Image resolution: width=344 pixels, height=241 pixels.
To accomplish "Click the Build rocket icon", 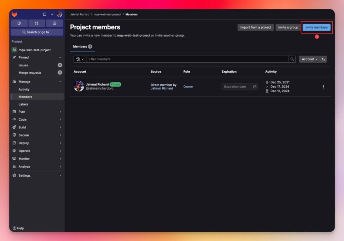I will point(14,127).
